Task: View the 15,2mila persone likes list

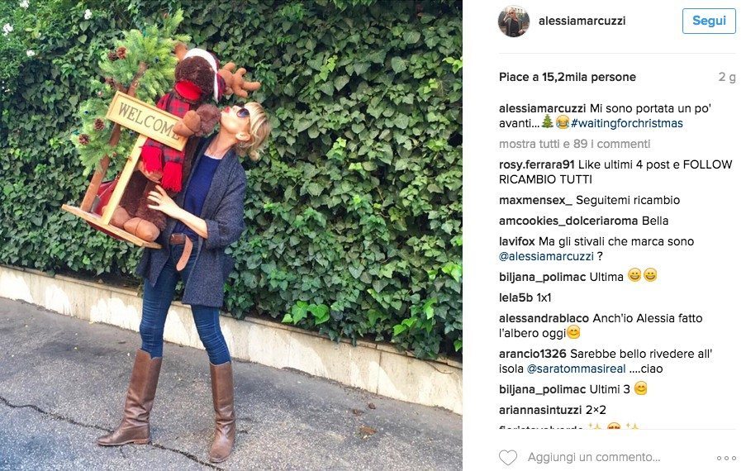Action: click(x=588, y=77)
